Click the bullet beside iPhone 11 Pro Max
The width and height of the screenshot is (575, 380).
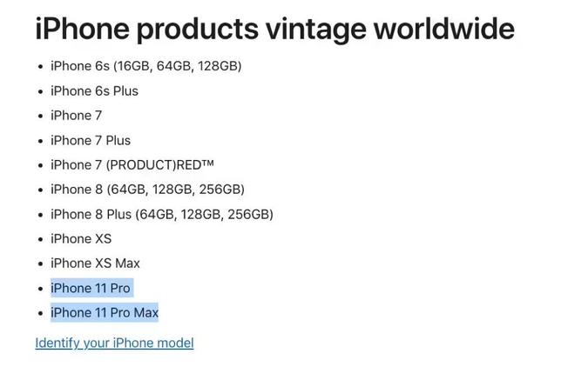pyautogui.click(x=40, y=313)
